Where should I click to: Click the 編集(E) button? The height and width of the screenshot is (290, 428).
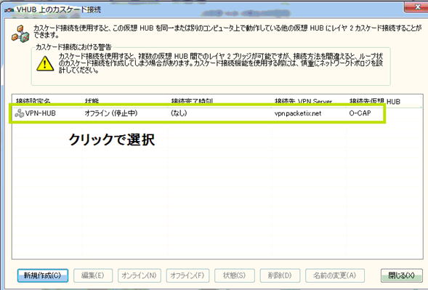coord(93,275)
